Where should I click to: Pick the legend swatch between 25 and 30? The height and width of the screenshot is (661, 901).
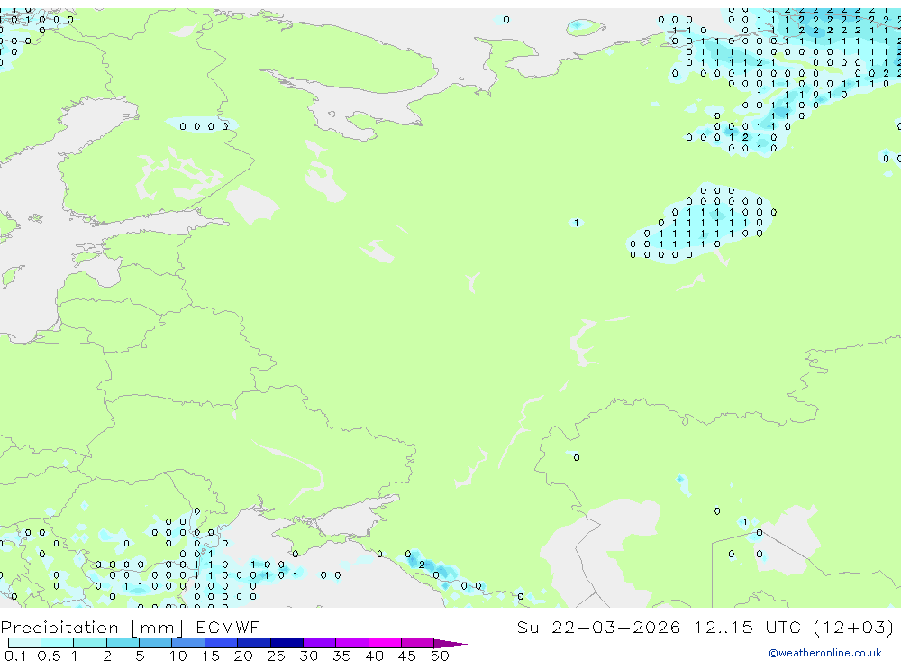pyautogui.click(x=287, y=643)
